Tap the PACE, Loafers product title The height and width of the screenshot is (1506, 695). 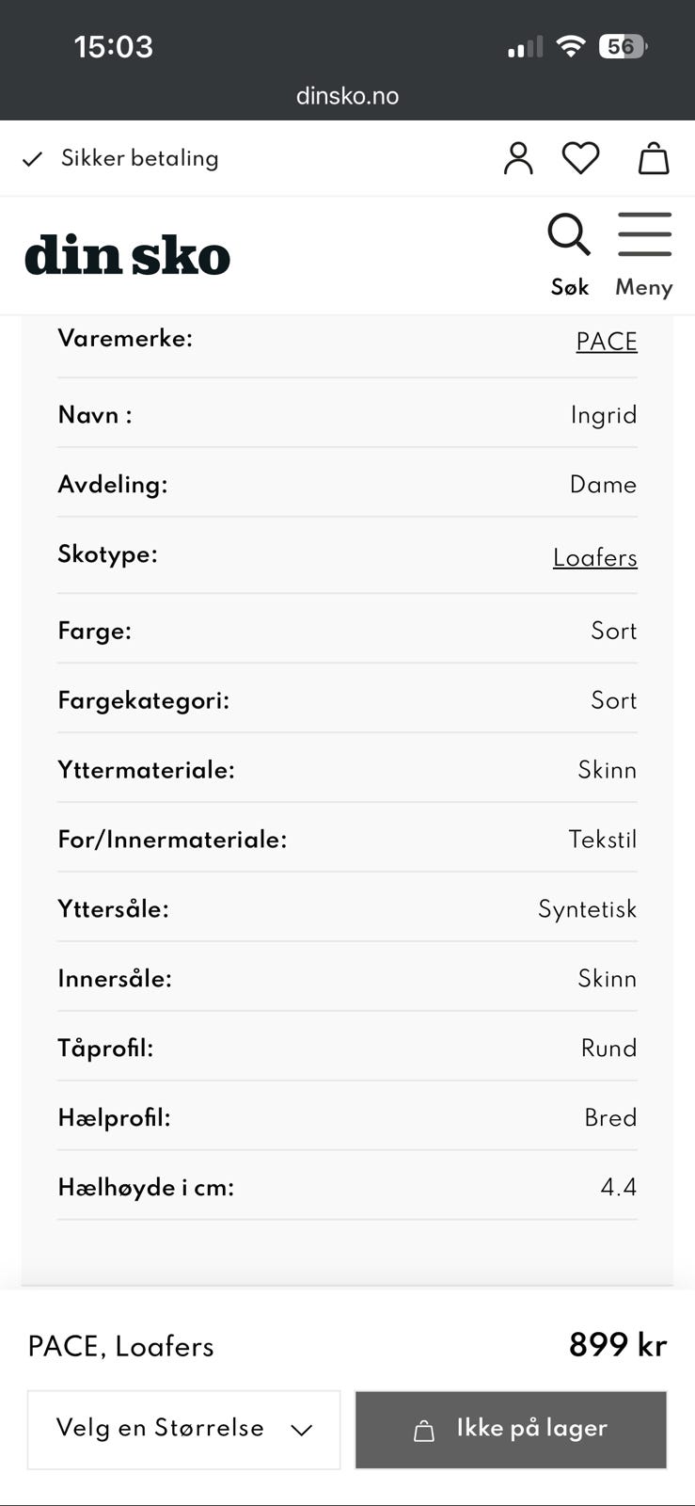pyautogui.click(x=121, y=1346)
